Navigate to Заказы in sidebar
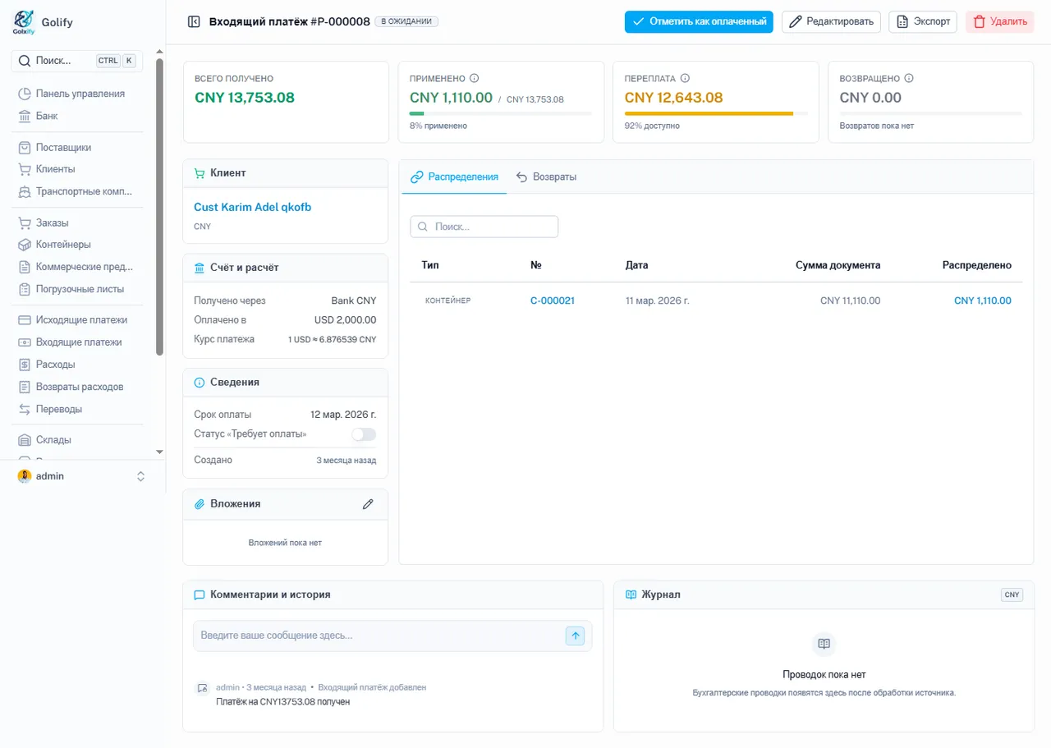The width and height of the screenshot is (1051, 748). click(x=52, y=223)
